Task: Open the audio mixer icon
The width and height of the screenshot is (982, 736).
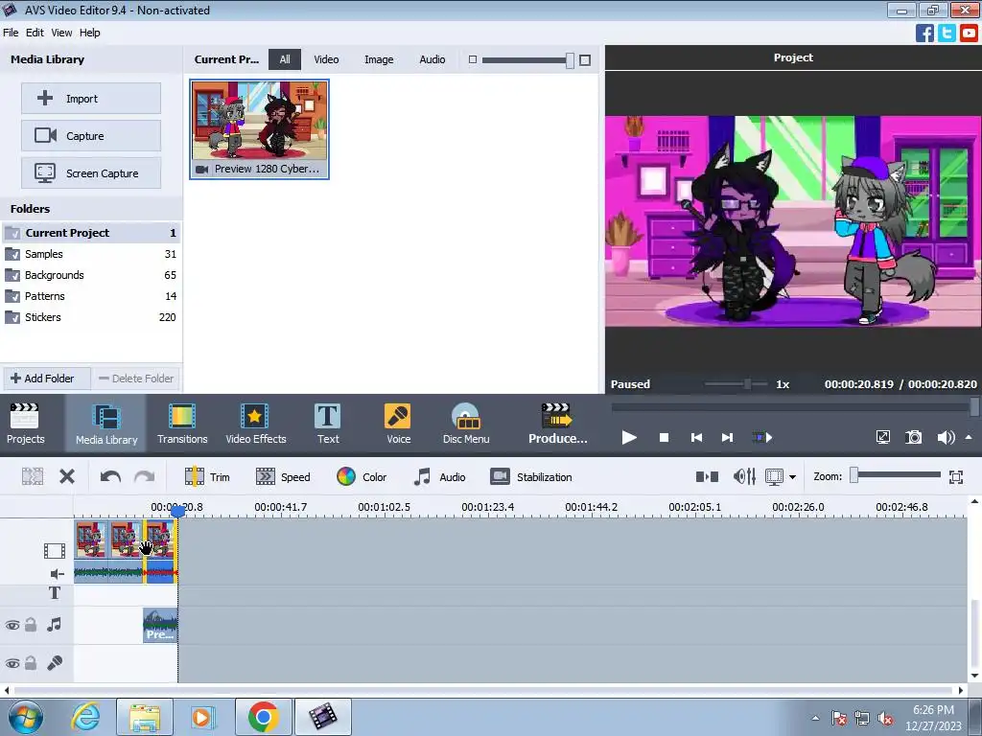Action: (744, 477)
